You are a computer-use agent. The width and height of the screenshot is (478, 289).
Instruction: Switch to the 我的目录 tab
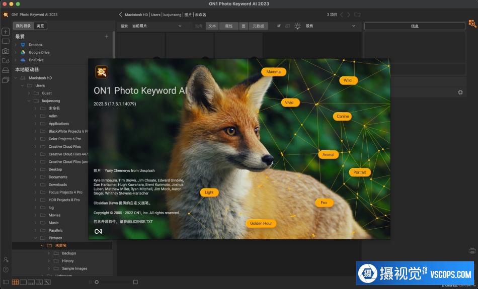pos(24,26)
